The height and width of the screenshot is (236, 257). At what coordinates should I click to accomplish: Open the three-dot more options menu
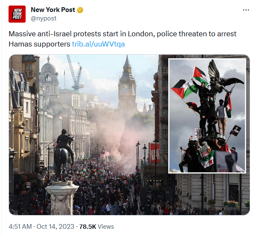246,10
